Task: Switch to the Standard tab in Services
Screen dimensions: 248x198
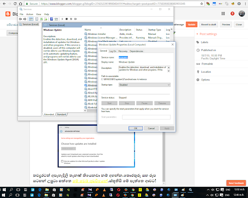Action: click(61, 114)
